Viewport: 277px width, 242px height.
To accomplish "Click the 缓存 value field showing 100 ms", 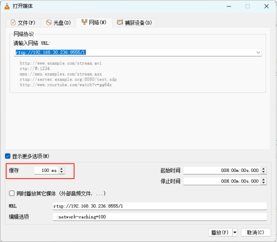I will 46,170.
